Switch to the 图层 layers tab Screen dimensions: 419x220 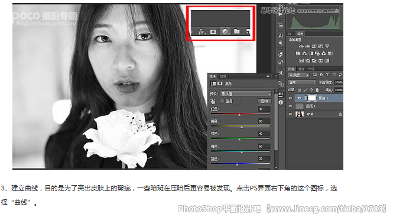tap(291, 69)
